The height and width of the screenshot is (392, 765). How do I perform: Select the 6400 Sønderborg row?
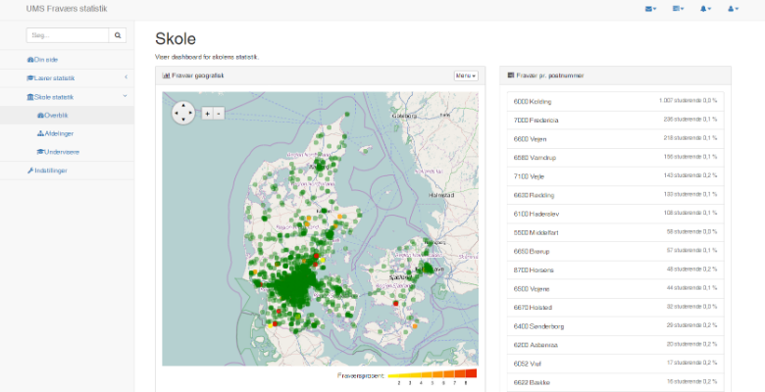click(615, 326)
